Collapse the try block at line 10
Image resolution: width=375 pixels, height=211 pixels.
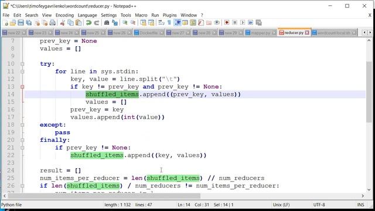point(22,64)
